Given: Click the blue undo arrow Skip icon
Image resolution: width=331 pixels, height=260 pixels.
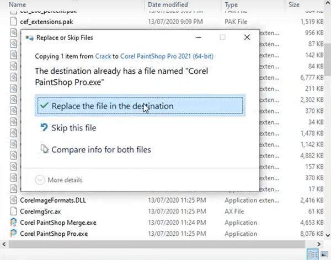Looking at the screenshot, I should tap(44, 127).
